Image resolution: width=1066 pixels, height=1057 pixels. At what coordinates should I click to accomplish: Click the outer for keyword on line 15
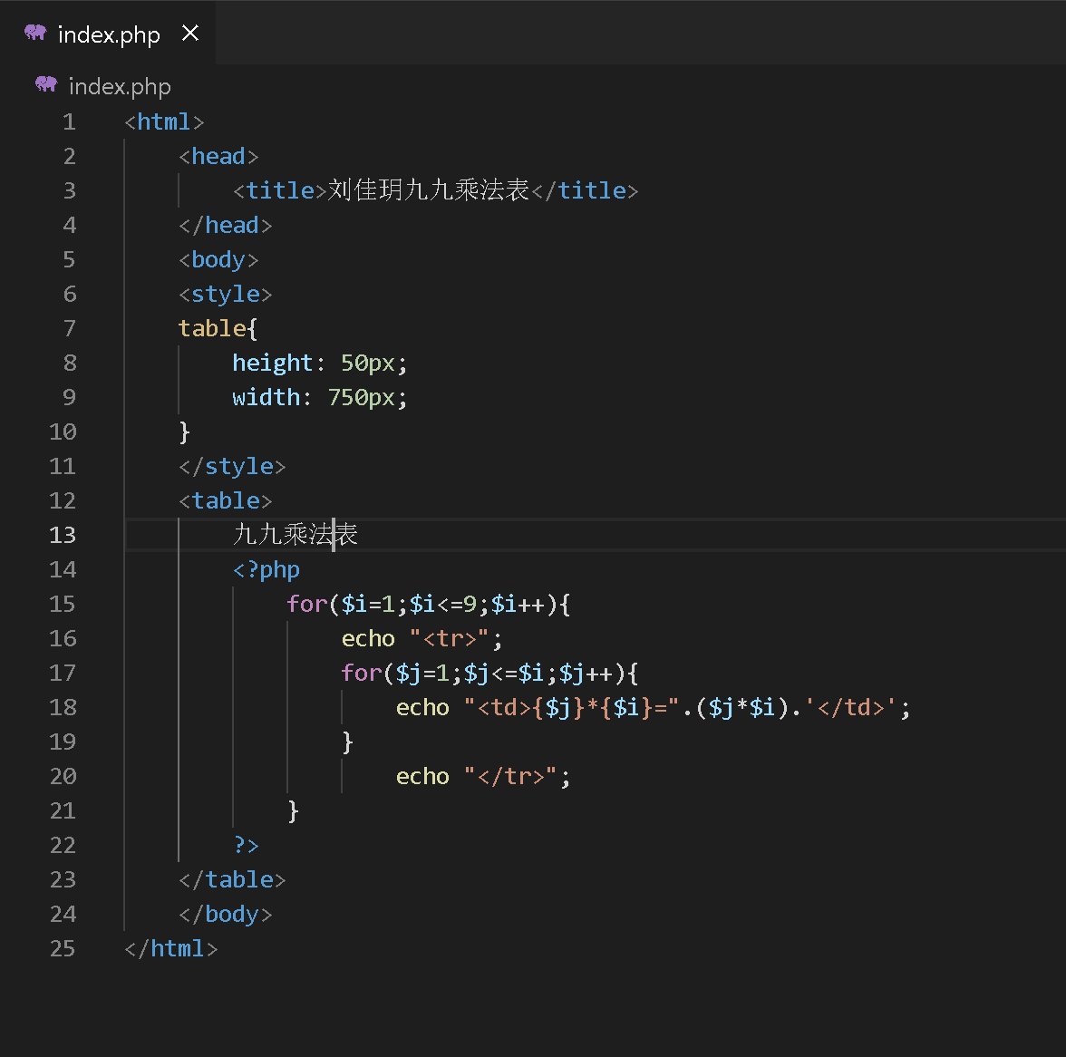tap(306, 604)
